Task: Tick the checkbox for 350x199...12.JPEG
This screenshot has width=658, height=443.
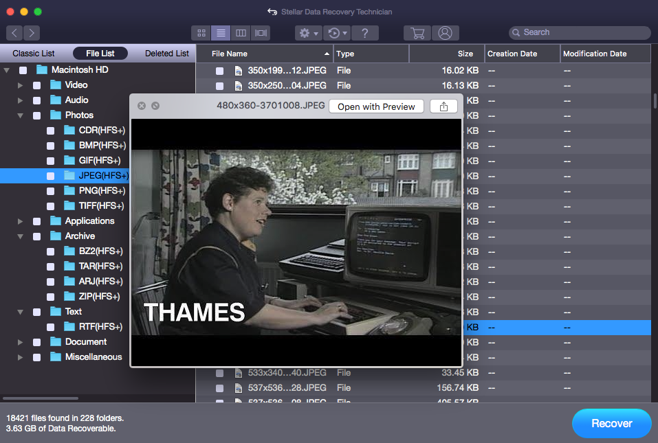Action: pos(219,71)
